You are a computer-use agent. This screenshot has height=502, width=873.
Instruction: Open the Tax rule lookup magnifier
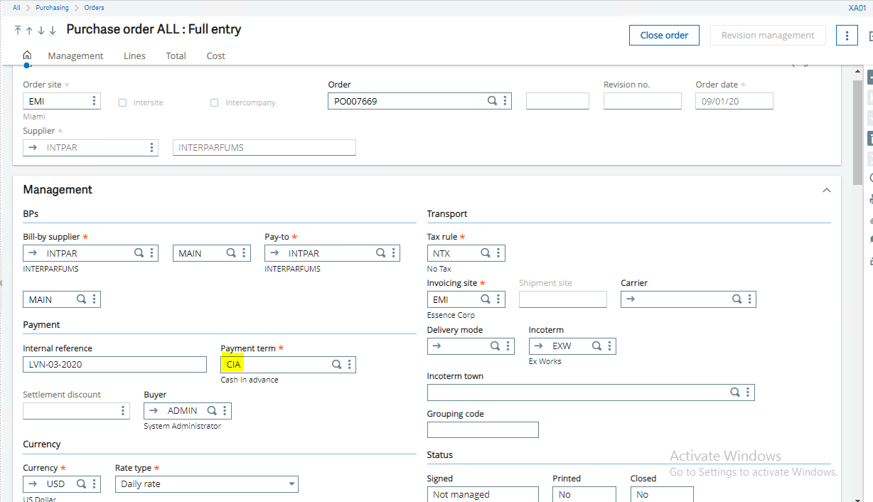(x=483, y=252)
